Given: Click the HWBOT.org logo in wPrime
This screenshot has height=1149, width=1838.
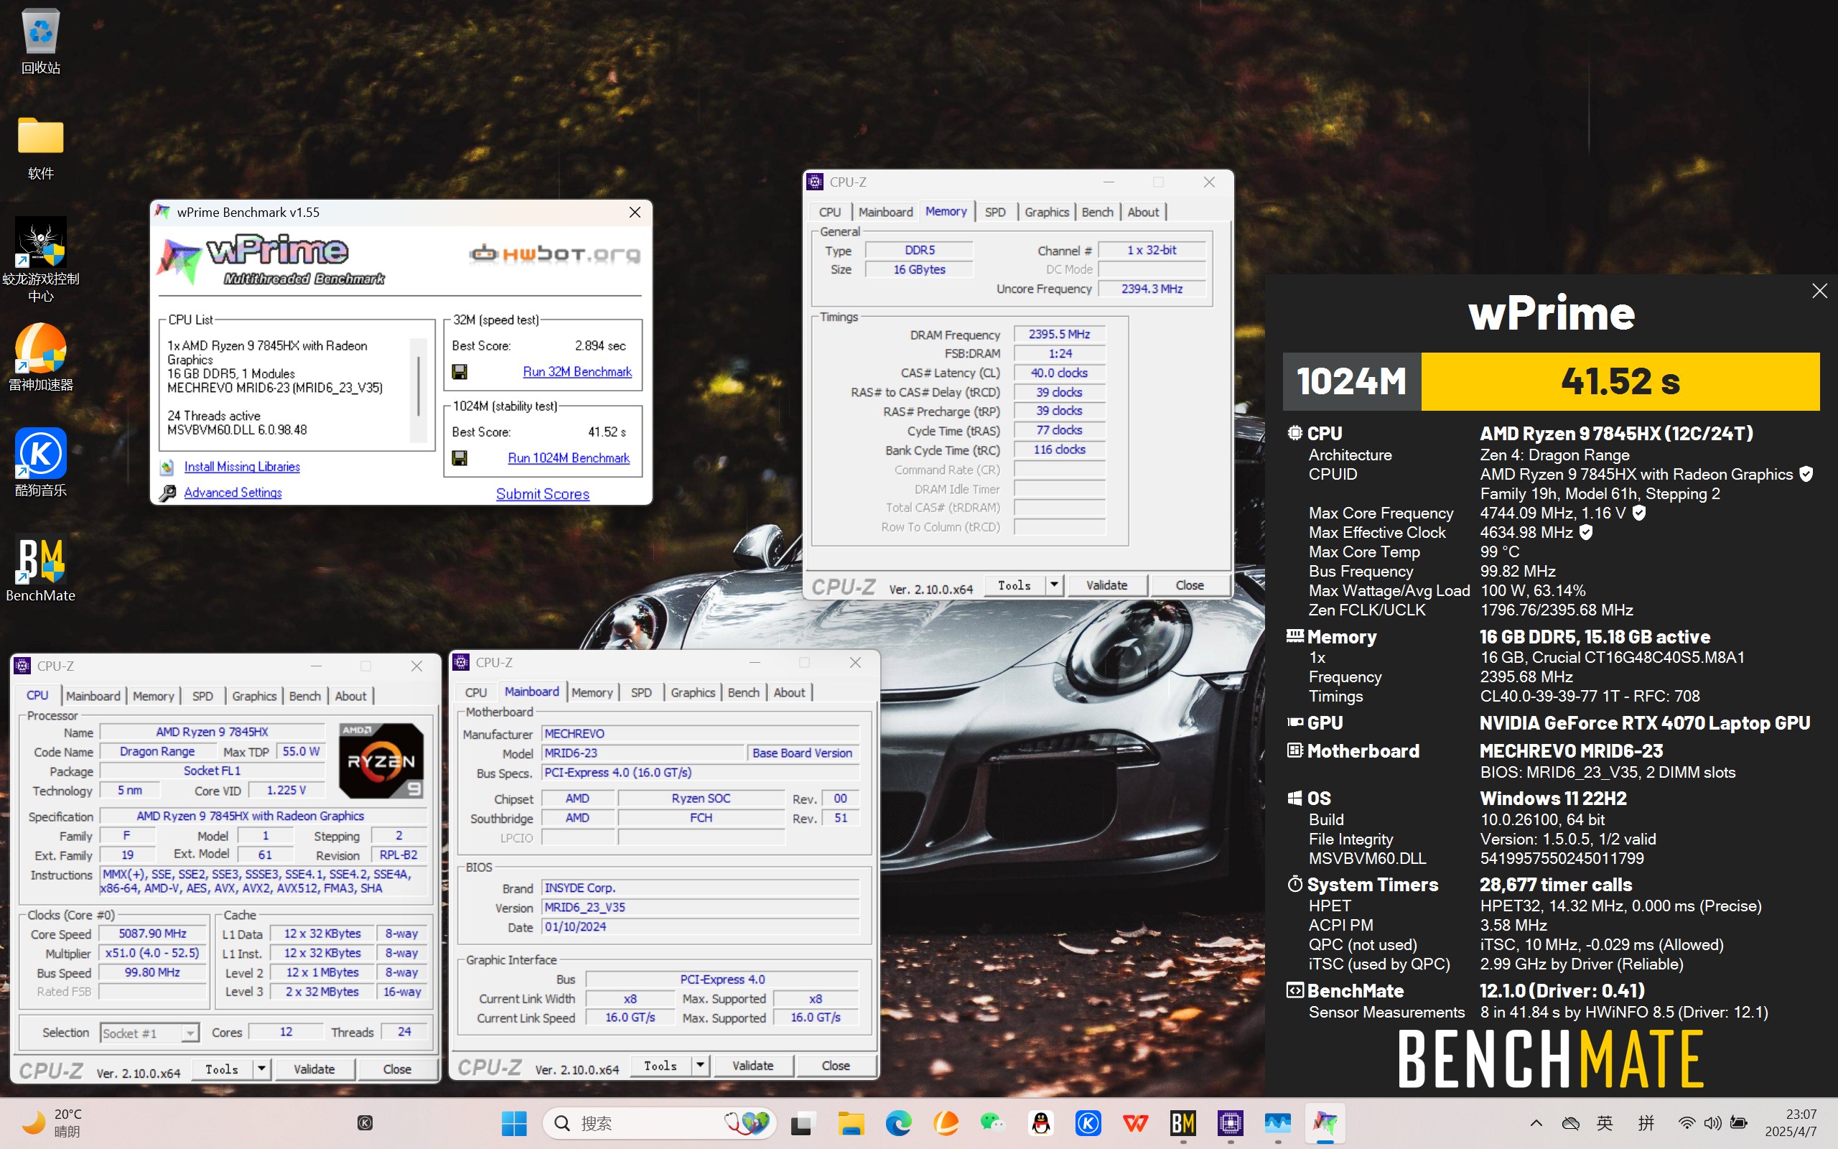Looking at the screenshot, I should coord(554,253).
